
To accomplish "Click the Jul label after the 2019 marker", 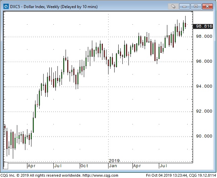I will 164,166.
